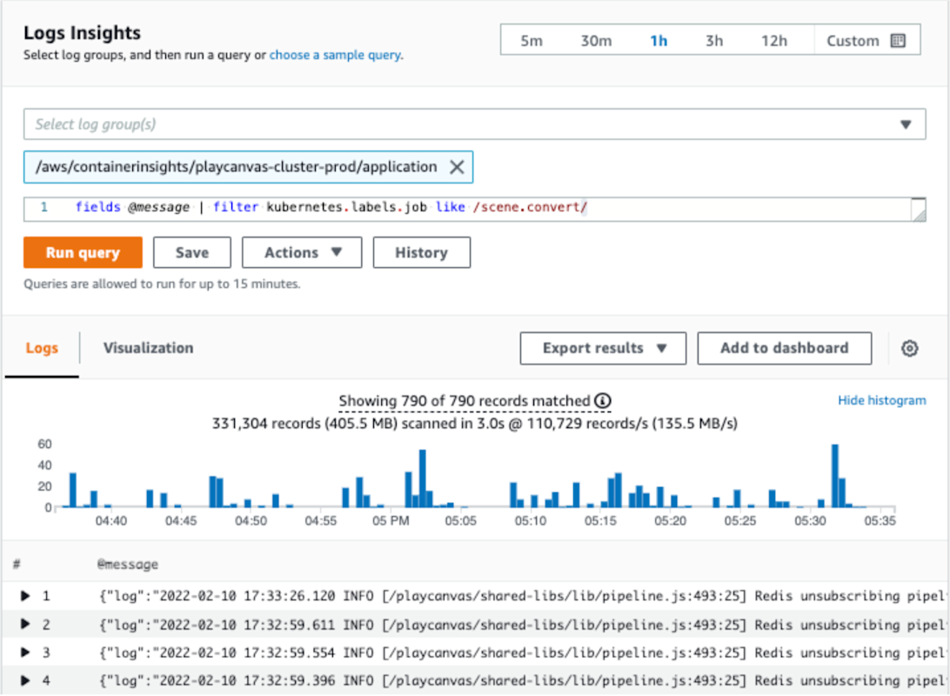Switch to the Logs tab

coord(42,348)
